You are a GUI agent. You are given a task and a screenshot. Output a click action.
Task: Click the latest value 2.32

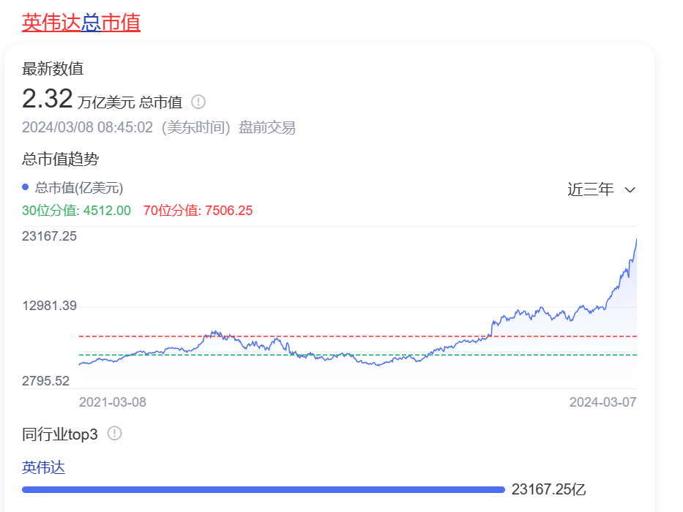coord(47,99)
